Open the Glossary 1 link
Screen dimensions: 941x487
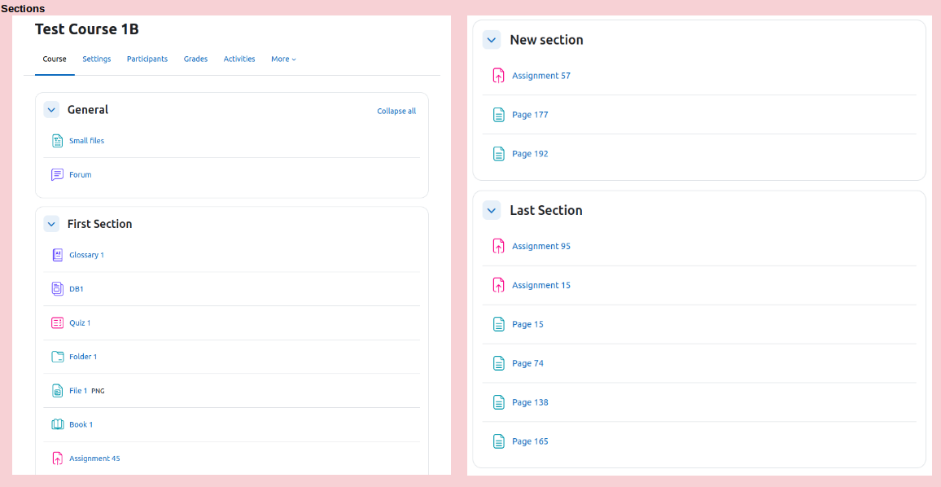[86, 255]
